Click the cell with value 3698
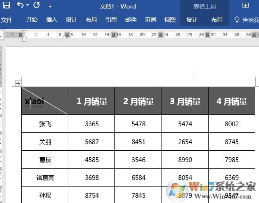 (x=91, y=178)
